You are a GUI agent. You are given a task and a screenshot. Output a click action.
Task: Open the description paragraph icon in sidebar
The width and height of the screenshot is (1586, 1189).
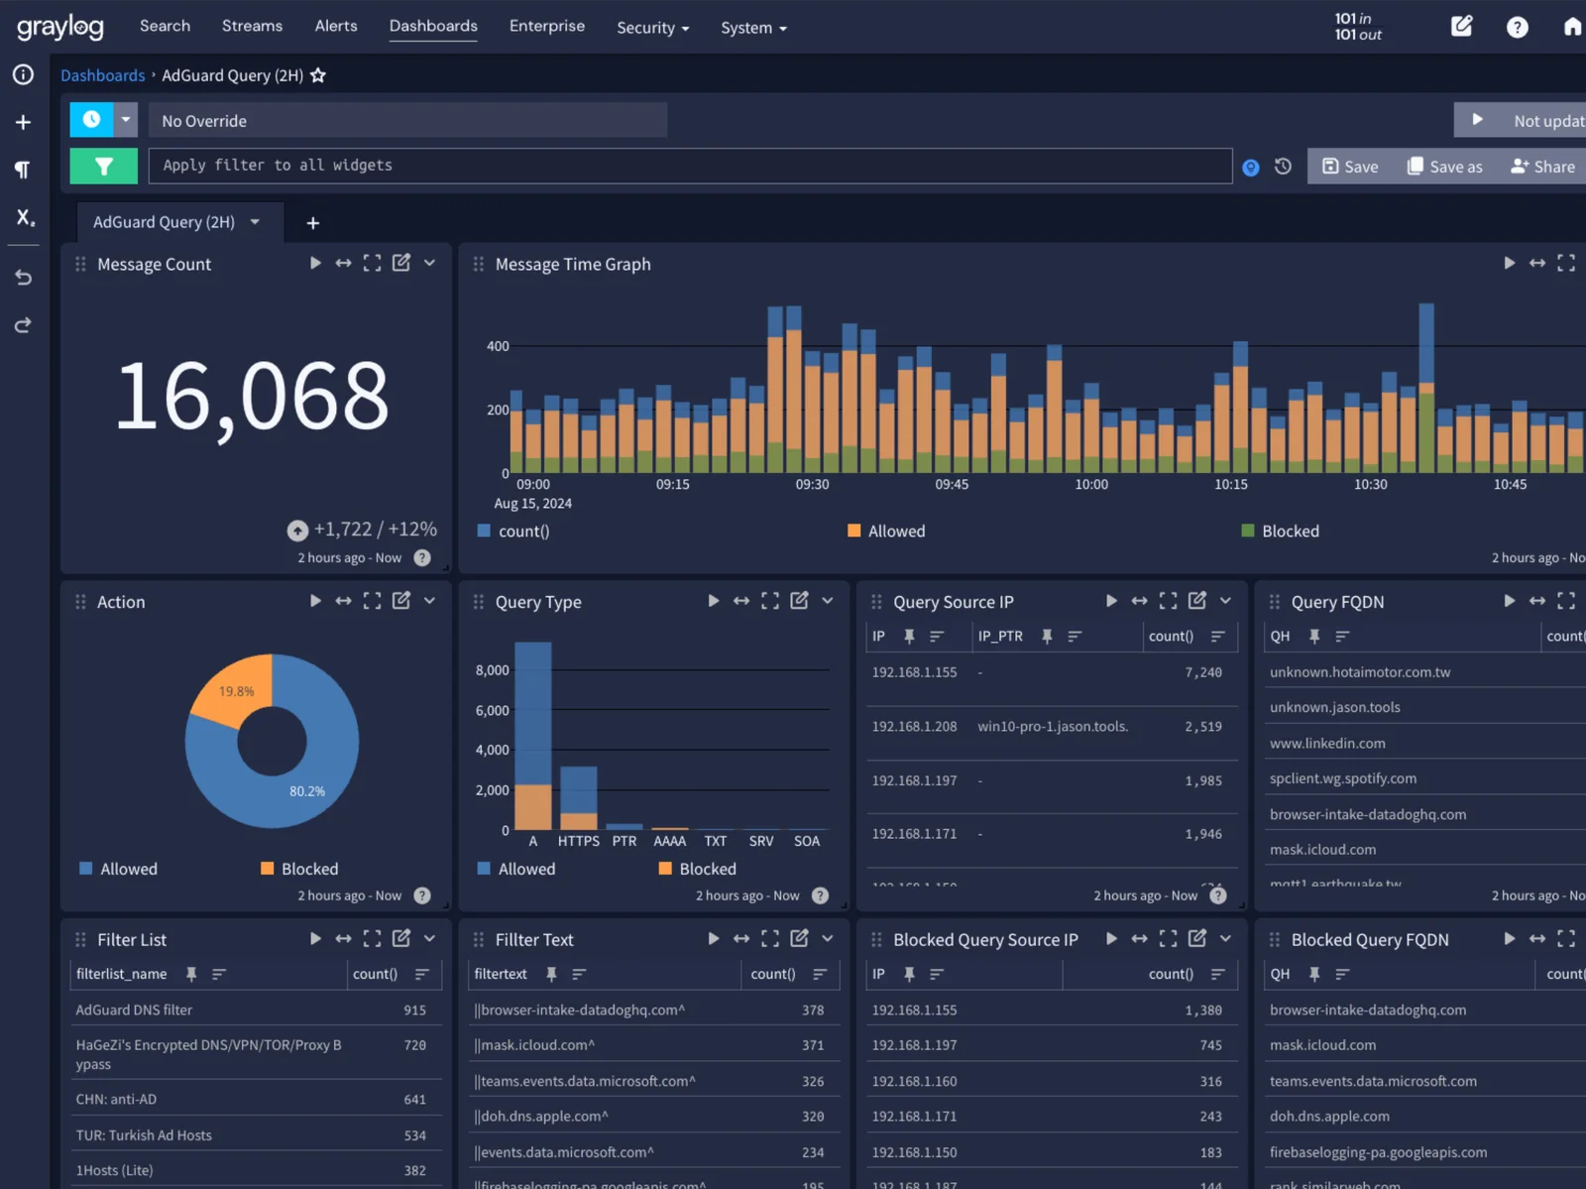pyautogui.click(x=23, y=170)
